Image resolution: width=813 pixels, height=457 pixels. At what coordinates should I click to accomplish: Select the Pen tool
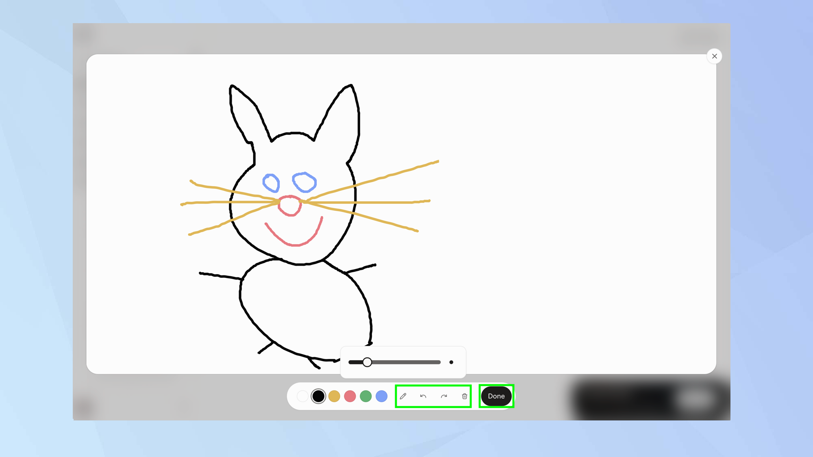click(403, 396)
